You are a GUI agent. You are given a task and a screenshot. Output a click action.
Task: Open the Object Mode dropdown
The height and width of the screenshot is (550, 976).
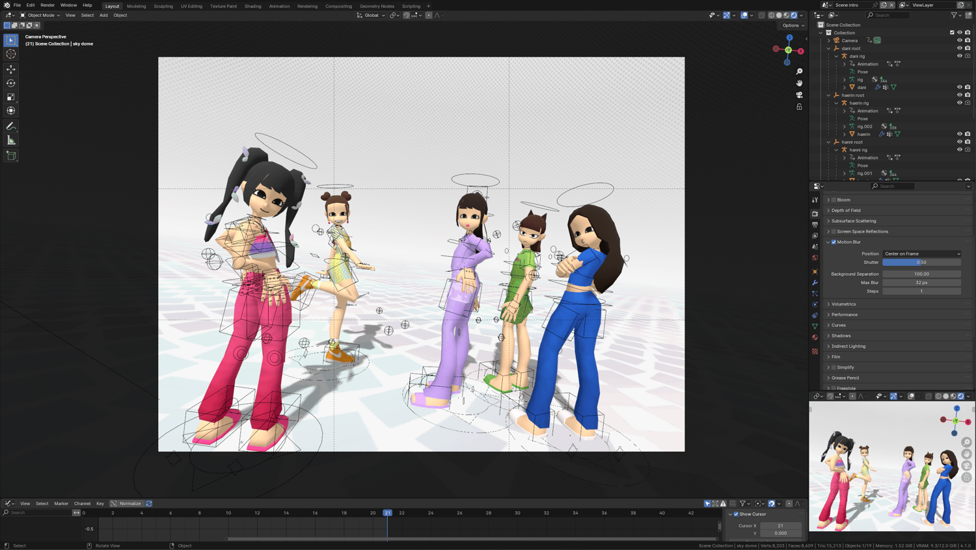(x=40, y=15)
